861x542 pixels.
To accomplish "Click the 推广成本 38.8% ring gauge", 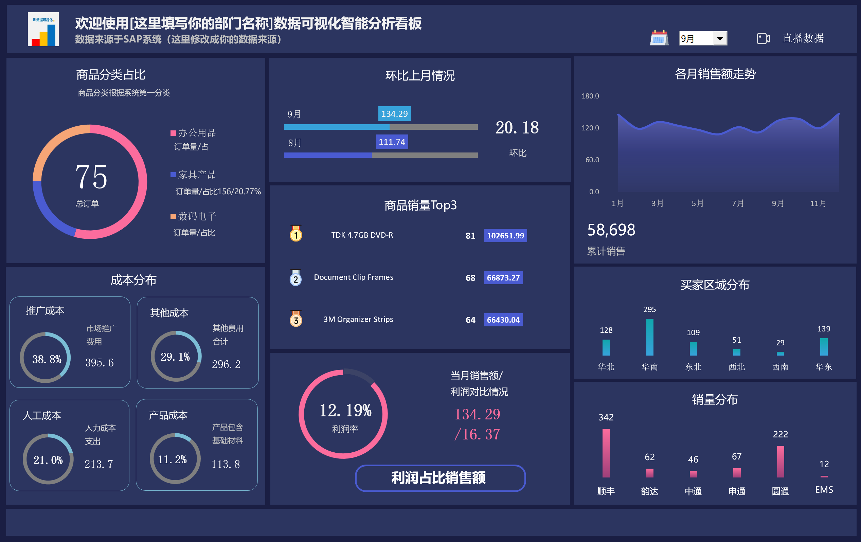I will coord(46,358).
